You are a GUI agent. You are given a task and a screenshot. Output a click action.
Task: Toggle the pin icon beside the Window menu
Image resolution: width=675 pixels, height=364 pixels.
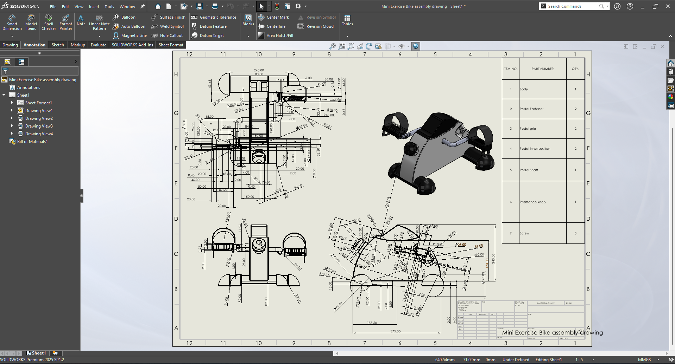click(x=143, y=6)
